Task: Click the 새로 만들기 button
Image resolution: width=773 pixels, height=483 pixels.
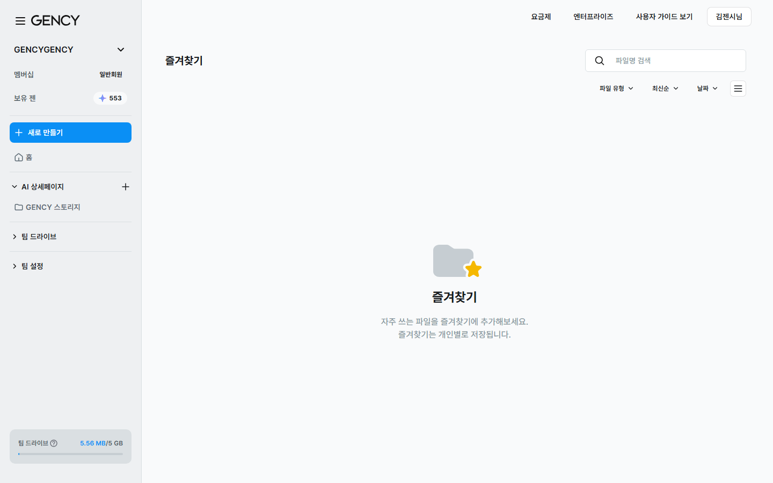Action: coord(70,133)
